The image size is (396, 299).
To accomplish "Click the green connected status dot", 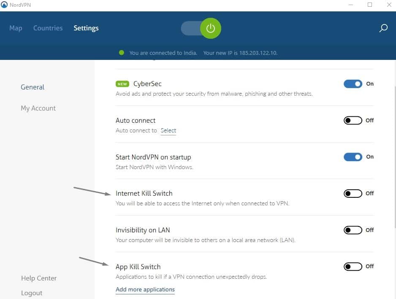I will point(122,53).
